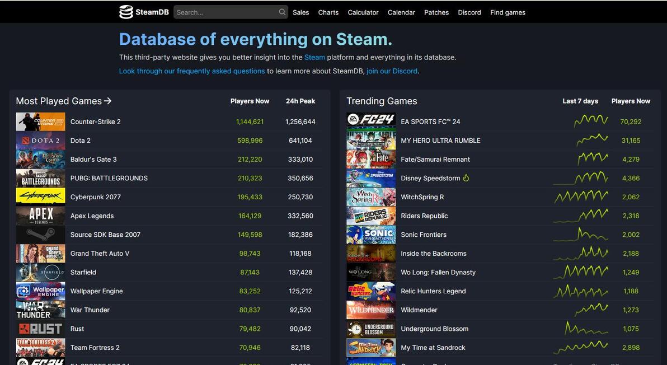This screenshot has height=365, width=667.
Task: Open the Relic Hunters Legend thumbnail
Action: [371, 291]
